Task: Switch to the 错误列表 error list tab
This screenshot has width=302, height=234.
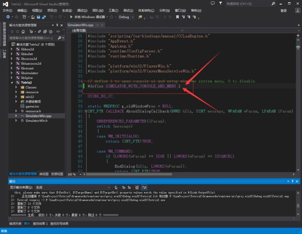Action: coord(15,224)
